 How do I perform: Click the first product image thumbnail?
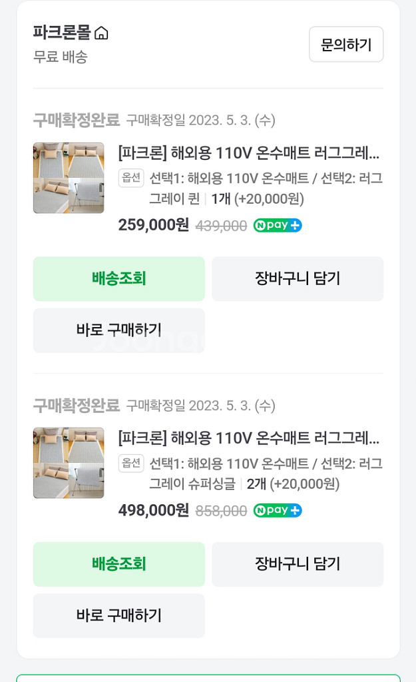(68, 178)
